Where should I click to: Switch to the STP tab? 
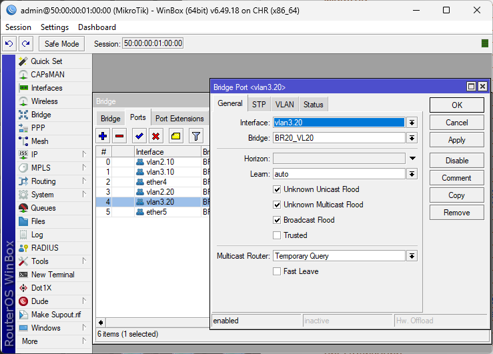pos(258,105)
